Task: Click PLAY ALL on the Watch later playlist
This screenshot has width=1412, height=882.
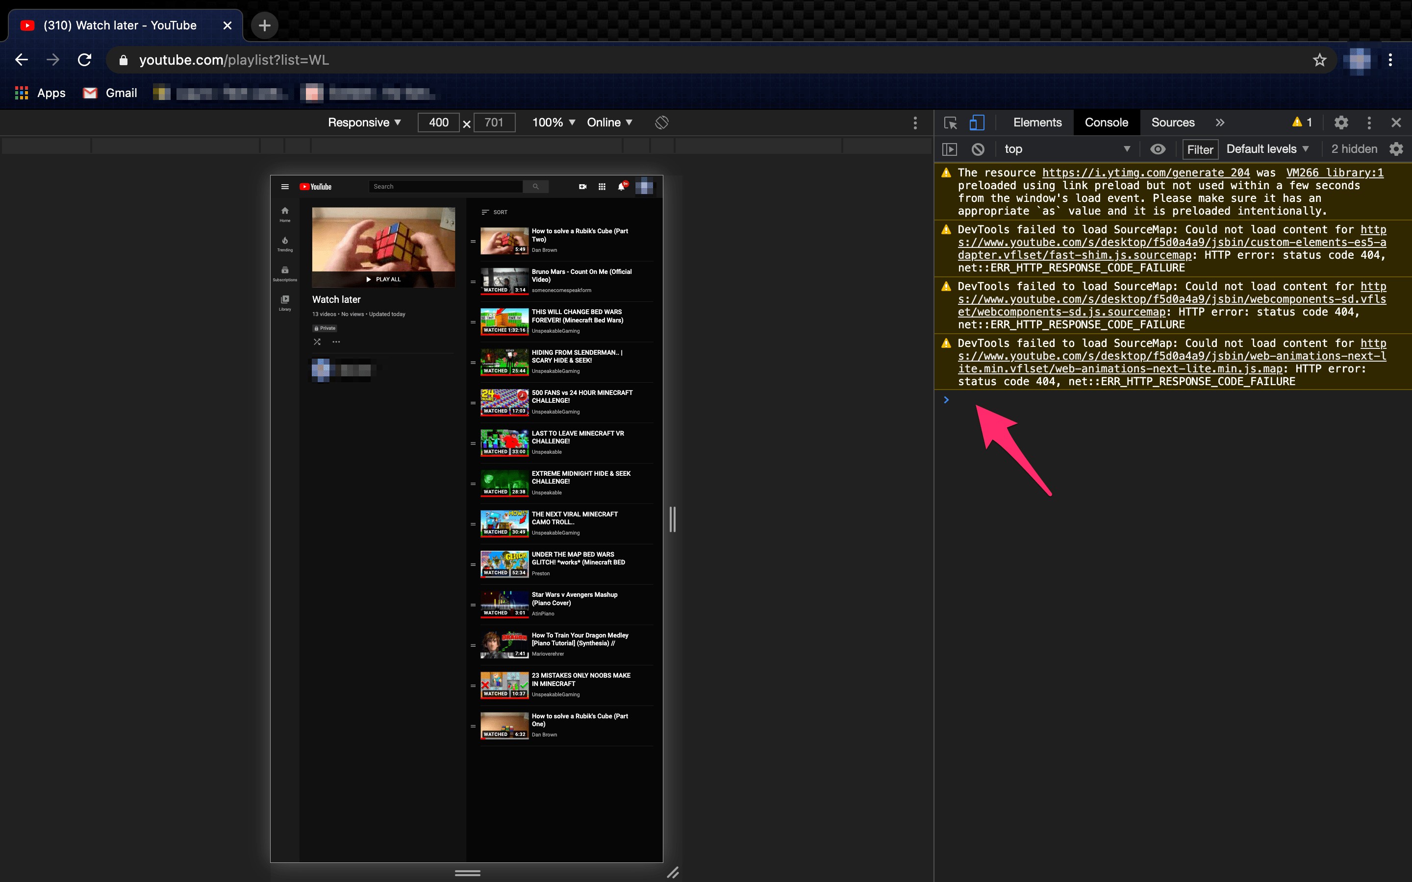Action: coord(383,279)
